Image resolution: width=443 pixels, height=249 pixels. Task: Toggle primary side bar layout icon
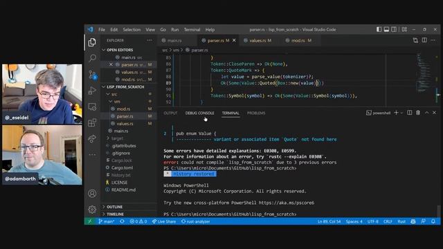pyautogui.click(x=379, y=29)
